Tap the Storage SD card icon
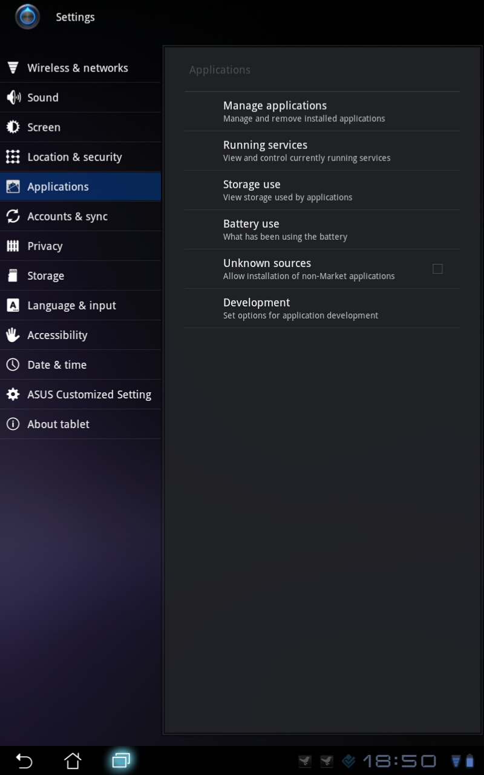This screenshot has width=484, height=775. click(x=13, y=275)
